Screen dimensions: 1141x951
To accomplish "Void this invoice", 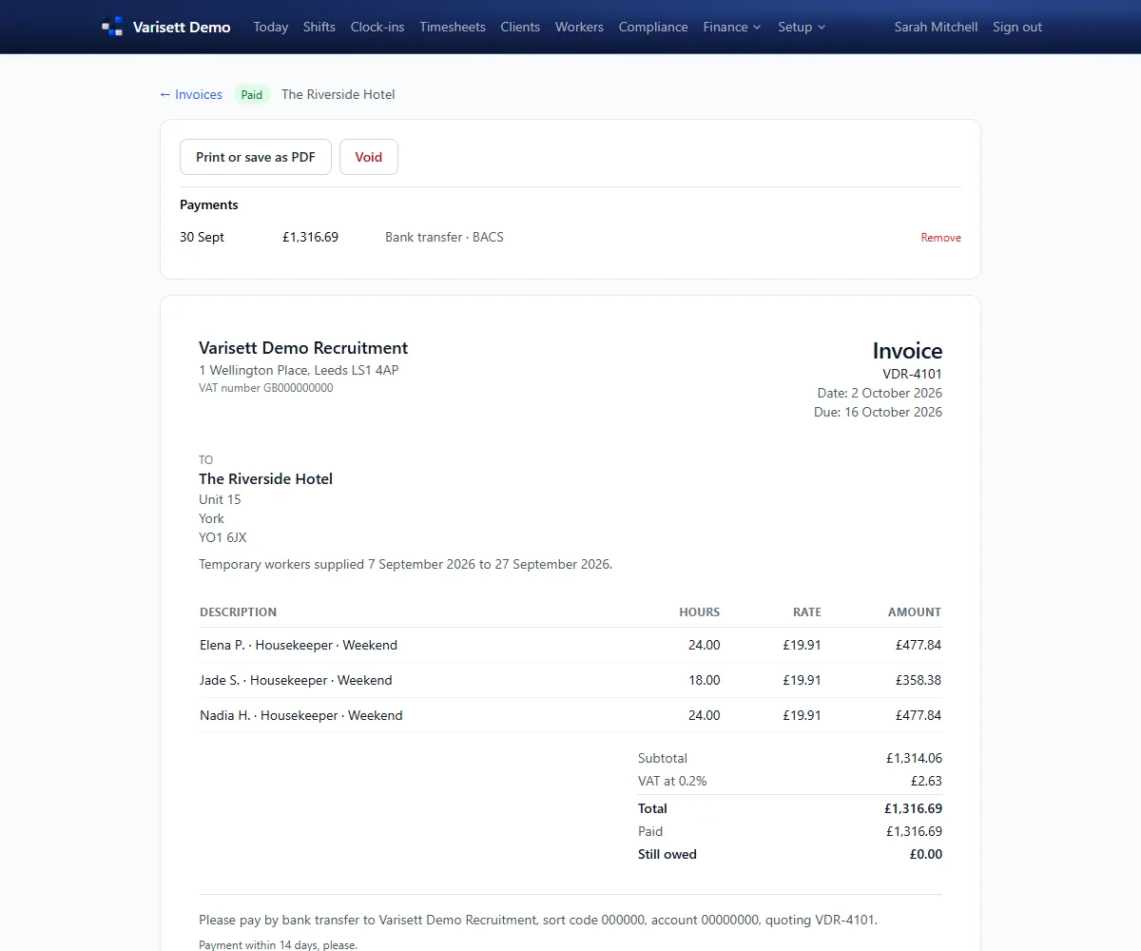I will pos(369,157).
